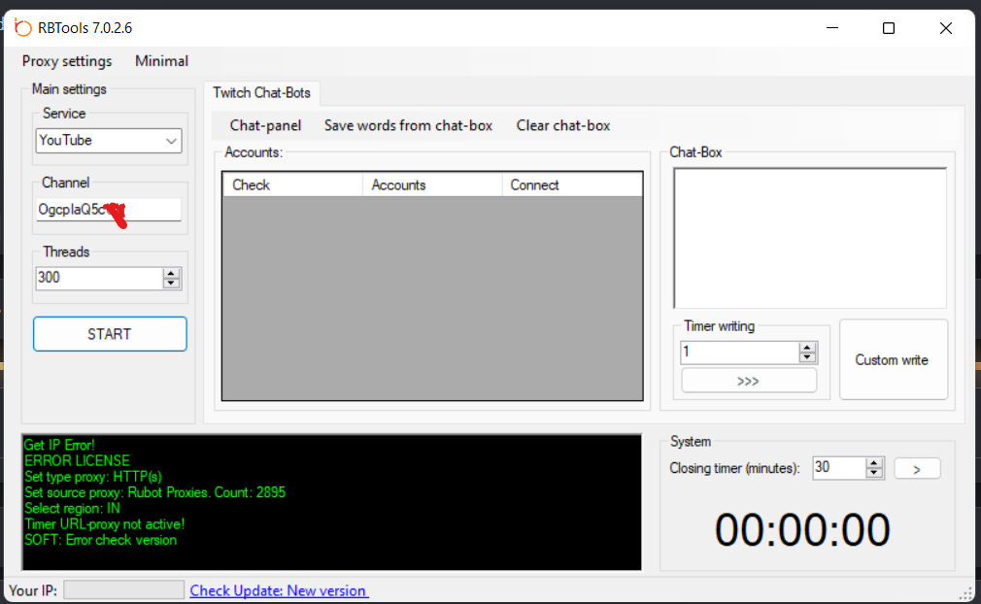The image size is (981, 604).
Task: Click the Check column header
Action: tap(291, 185)
